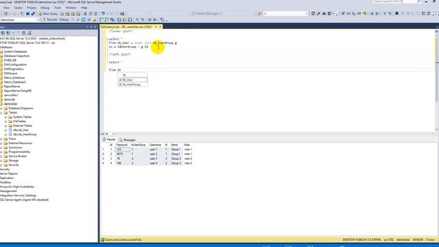Open the find combo box dropdown arrow

pos(306,14)
